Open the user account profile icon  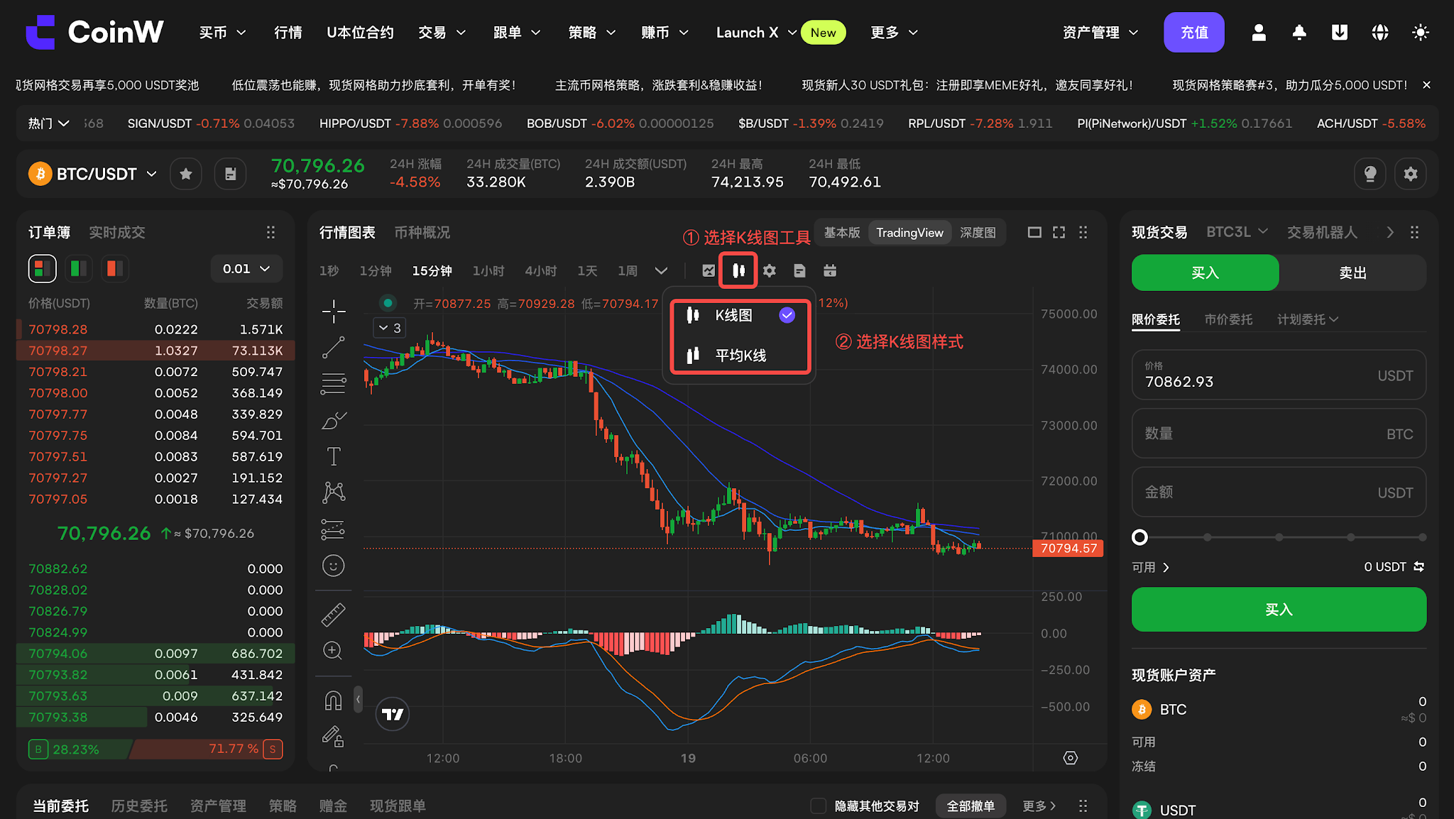[x=1259, y=32]
